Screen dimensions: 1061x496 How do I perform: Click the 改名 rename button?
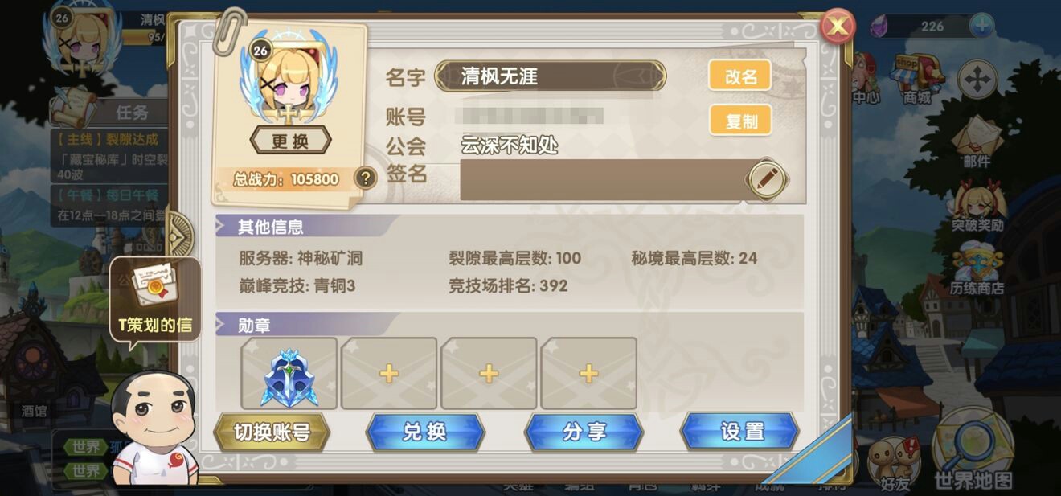click(740, 76)
